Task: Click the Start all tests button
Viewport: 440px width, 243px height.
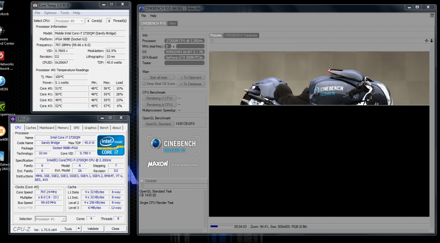Action: coord(158,77)
